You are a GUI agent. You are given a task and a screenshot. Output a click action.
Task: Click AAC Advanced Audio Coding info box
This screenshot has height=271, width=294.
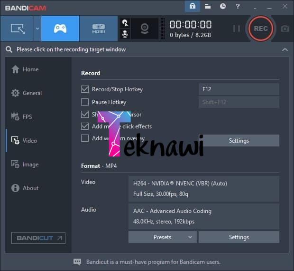point(204,216)
